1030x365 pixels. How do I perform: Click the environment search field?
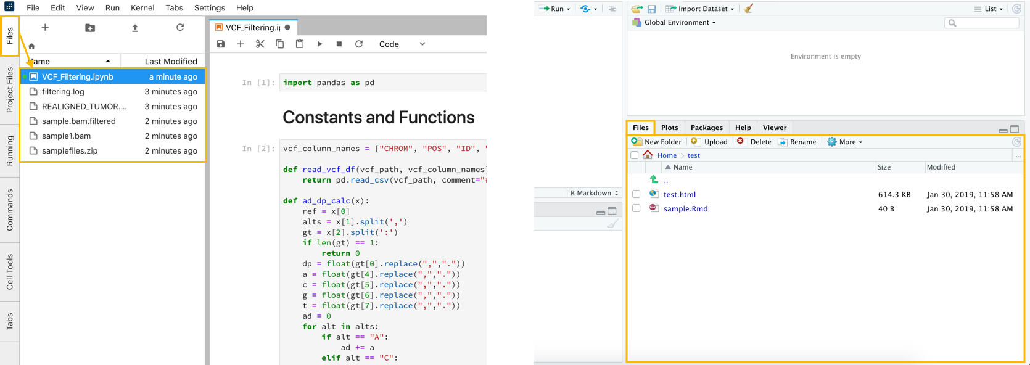[985, 23]
